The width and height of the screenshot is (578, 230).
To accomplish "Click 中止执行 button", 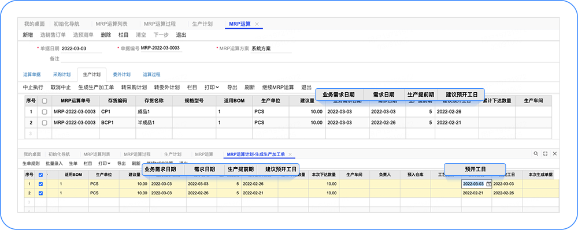I will click(33, 88).
